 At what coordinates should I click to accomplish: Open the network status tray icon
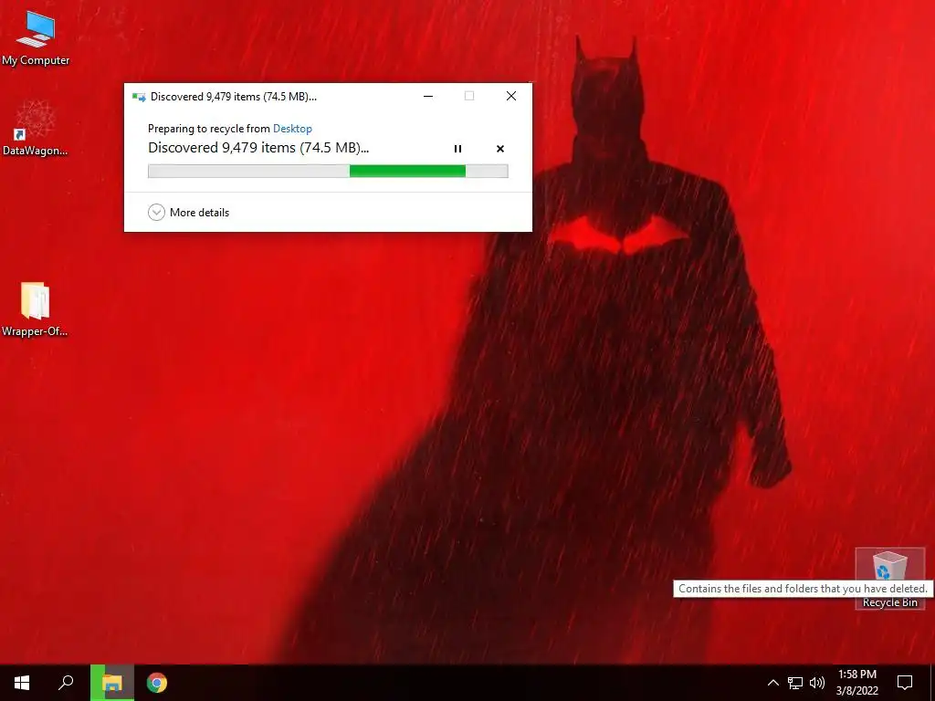[x=795, y=683]
